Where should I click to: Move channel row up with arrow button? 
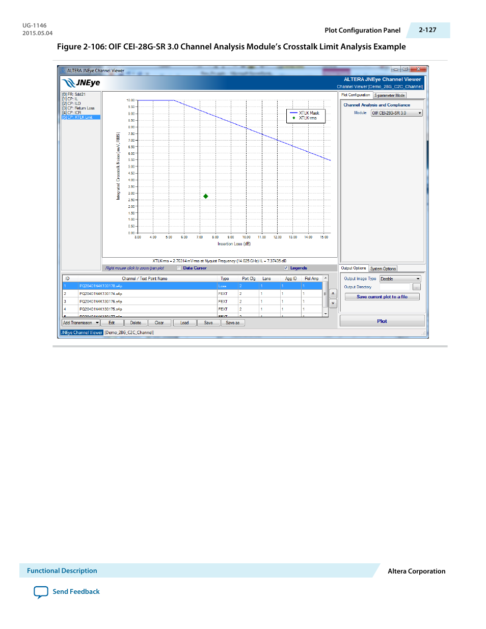[333, 293]
